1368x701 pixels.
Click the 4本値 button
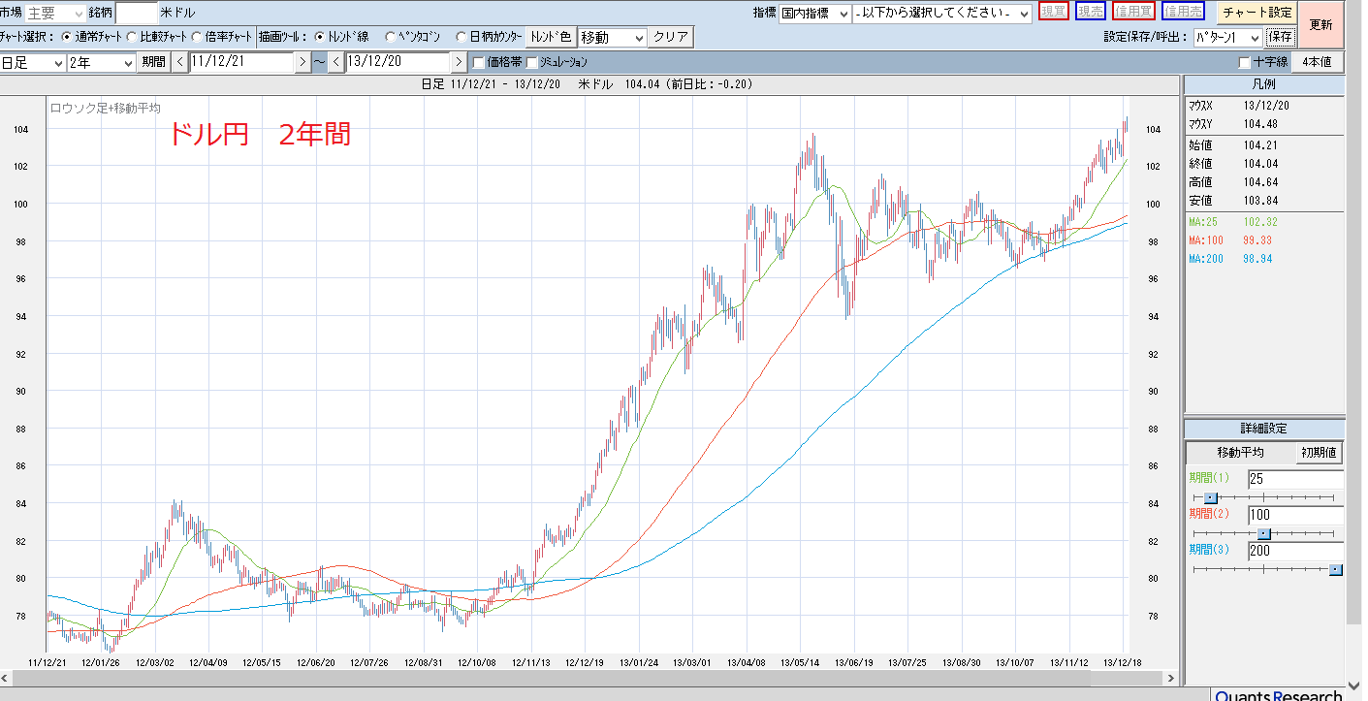click(1317, 62)
